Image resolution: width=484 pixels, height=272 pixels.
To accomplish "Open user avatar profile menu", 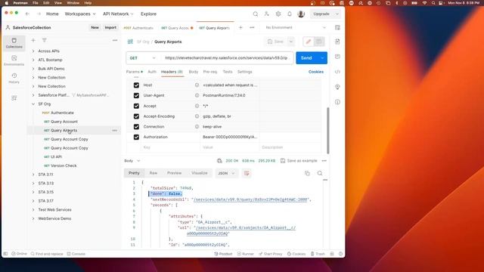I will (301, 14).
